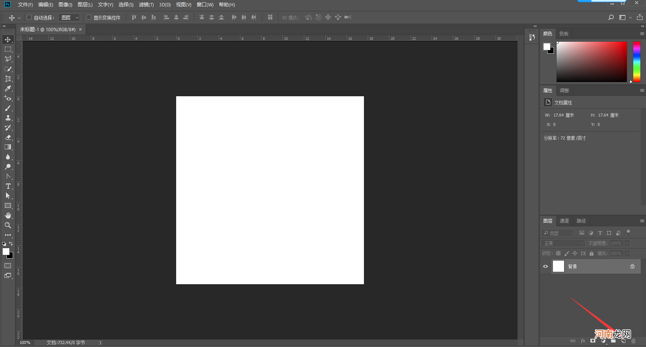Select the Hand tool
The height and width of the screenshot is (347, 646).
[x=8, y=215]
